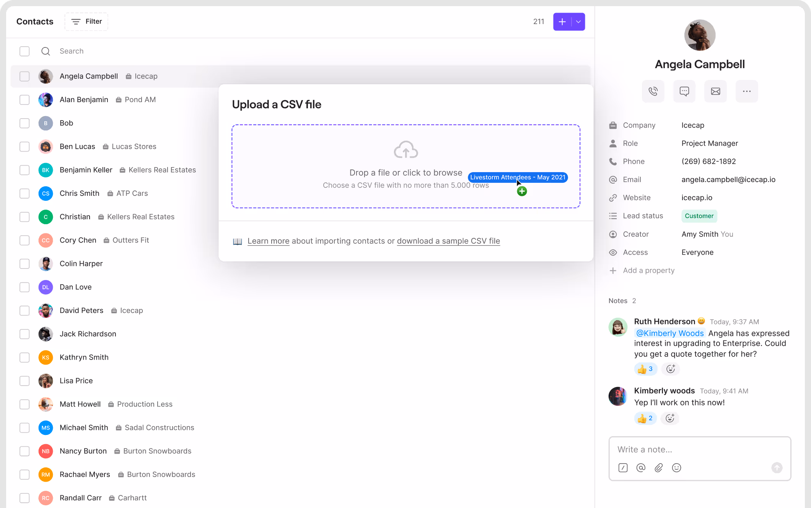
Task: Open the emoji picker in note box
Action: pos(676,467)
